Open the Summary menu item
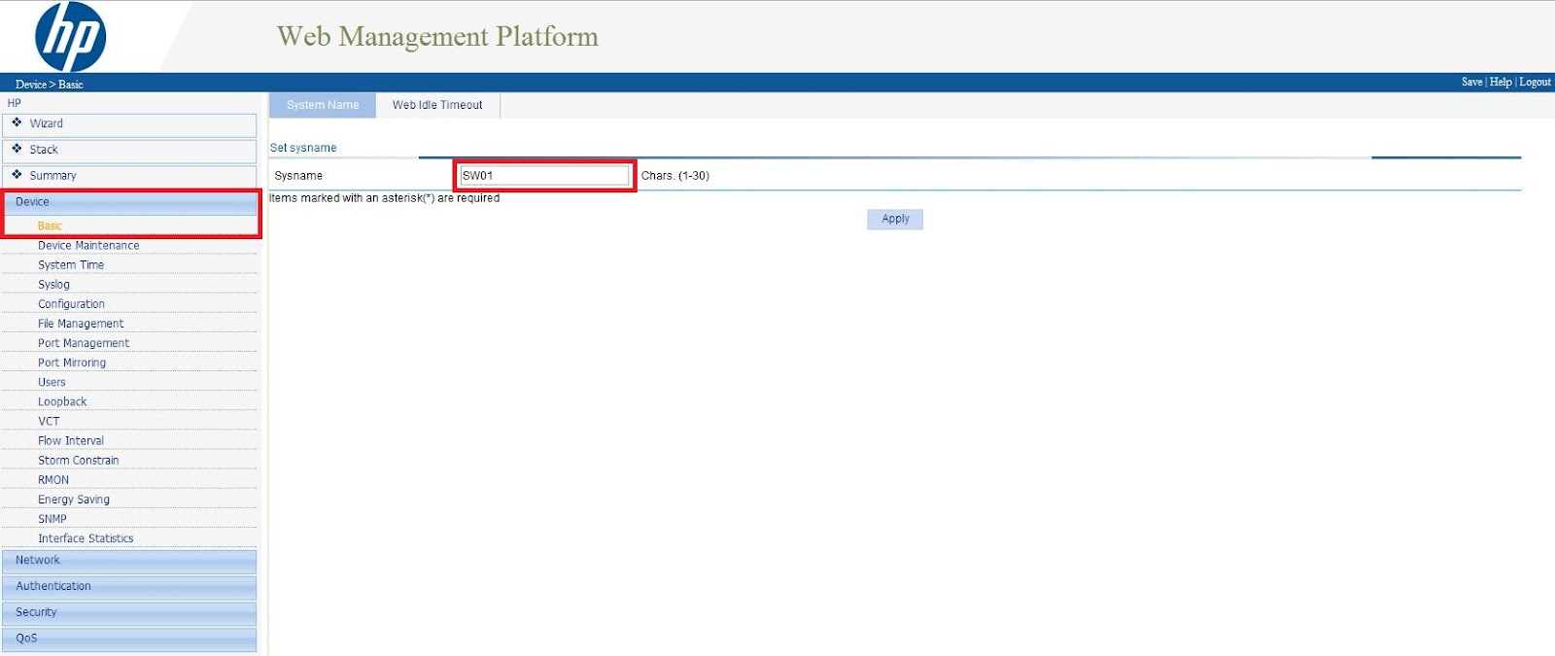 (52, 176)
